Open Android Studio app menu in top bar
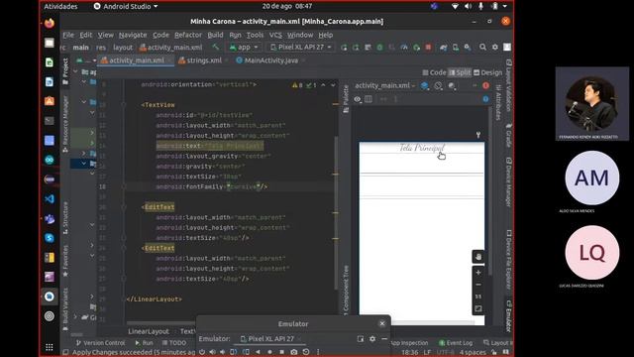Image resolution: width=634 pixels, height=357 pixels. [126, 7]
